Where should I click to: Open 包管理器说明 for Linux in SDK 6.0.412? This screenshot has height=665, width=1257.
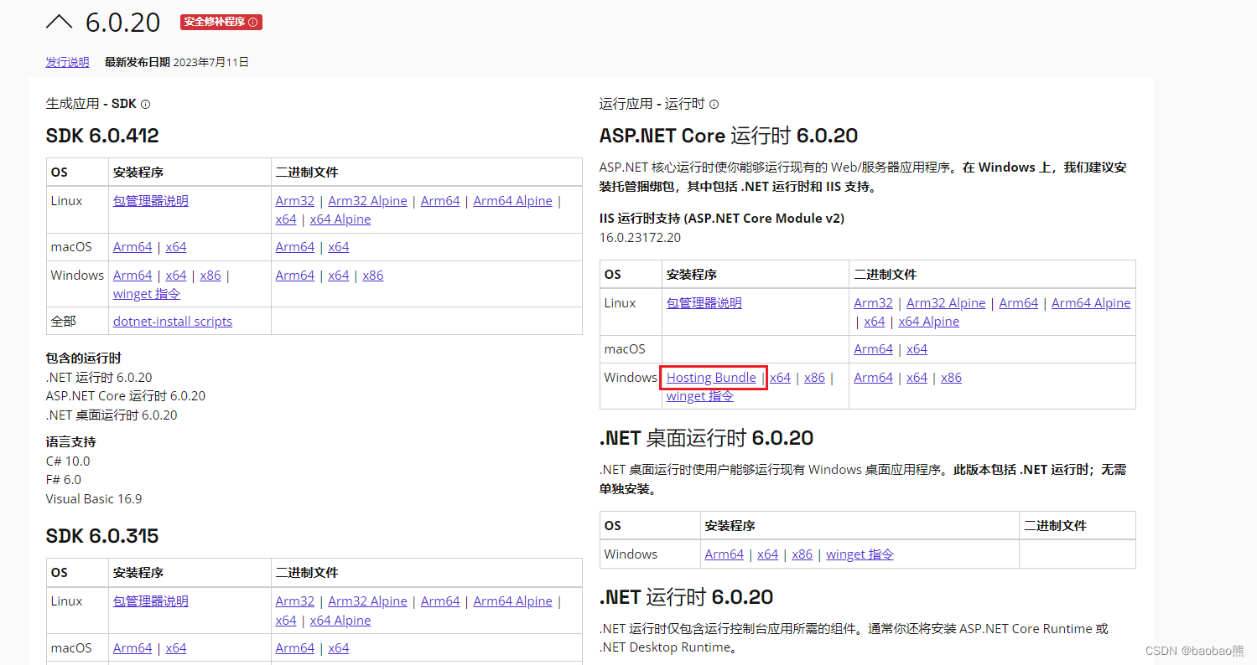coord(151,200)
